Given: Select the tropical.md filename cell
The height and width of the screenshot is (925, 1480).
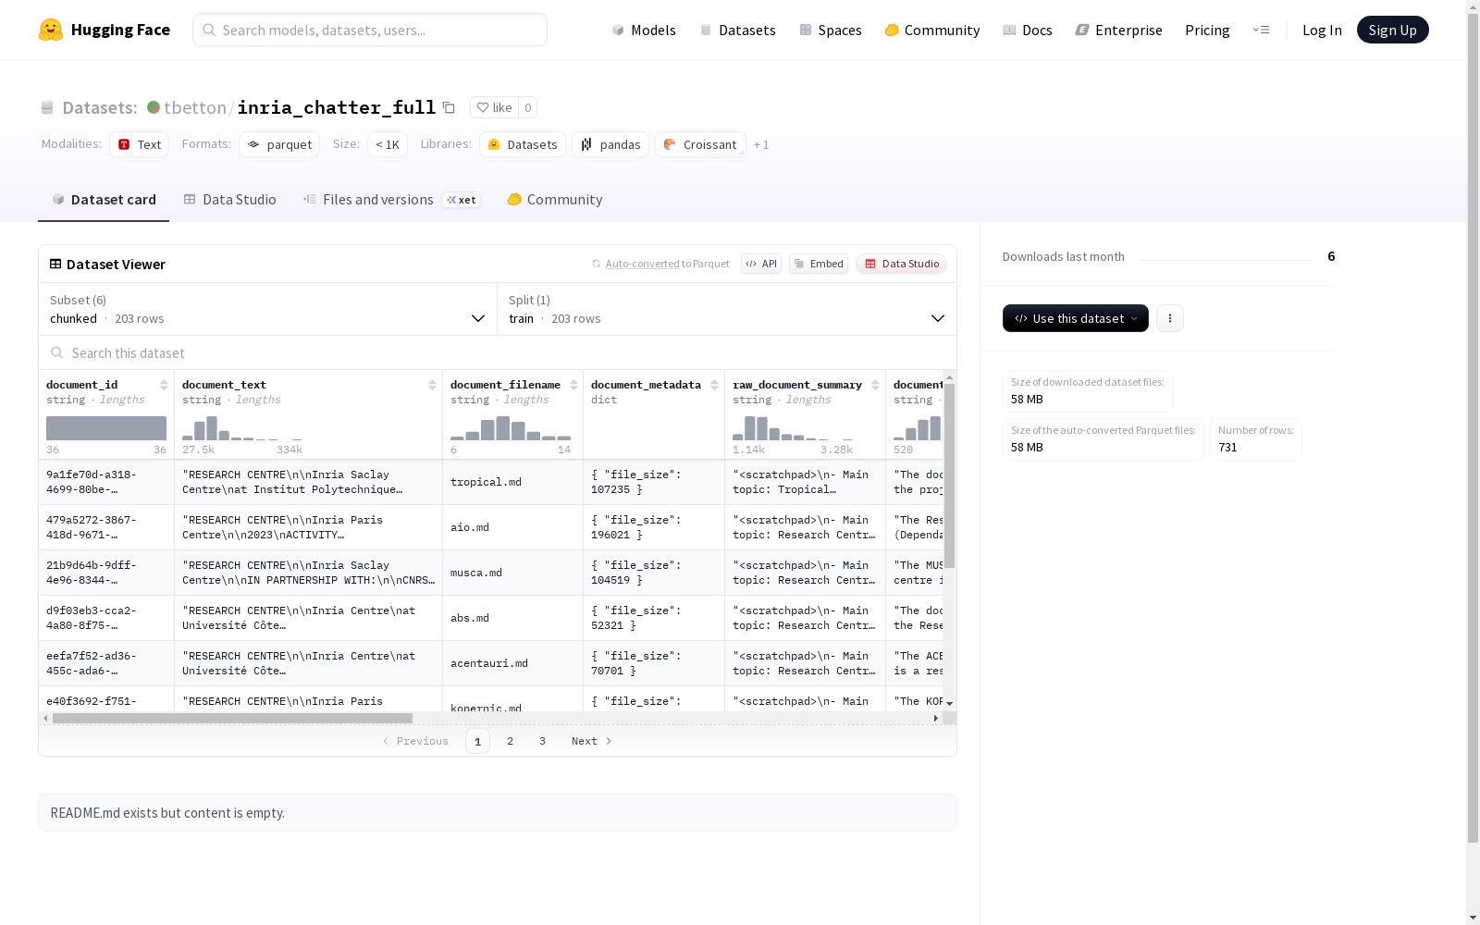Looking at the screenshot, I should 512,482.
